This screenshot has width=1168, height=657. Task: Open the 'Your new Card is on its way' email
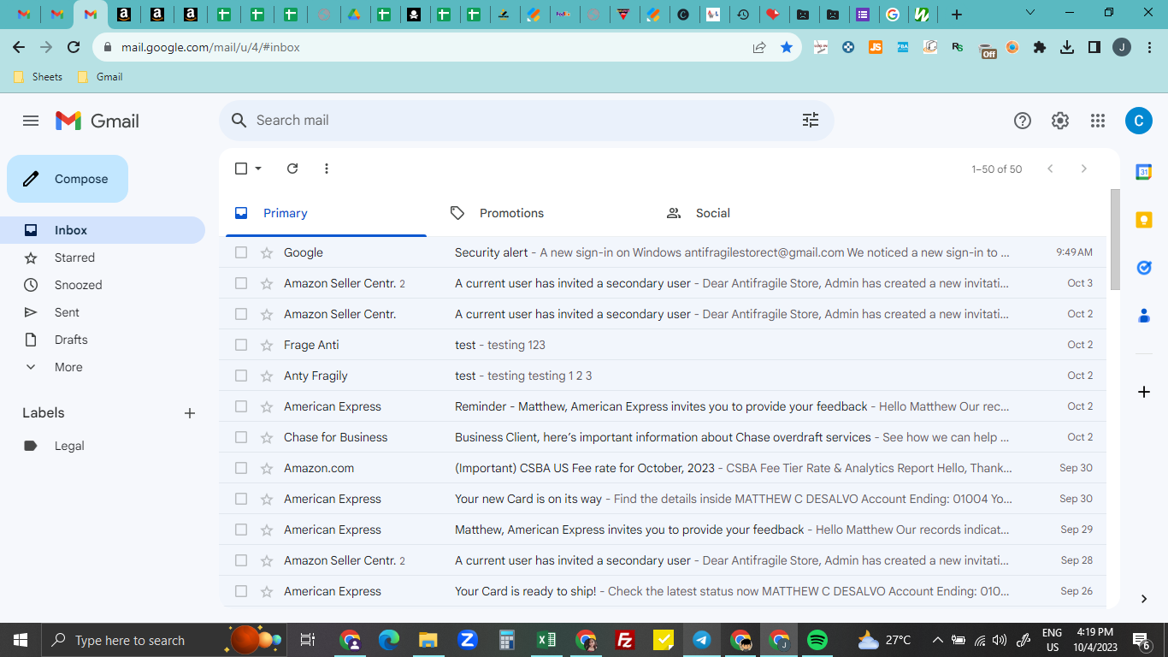(x=663, y=499)
